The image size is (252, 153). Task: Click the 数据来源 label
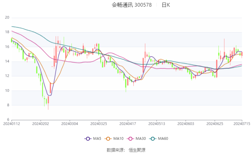tap(115, 150)
